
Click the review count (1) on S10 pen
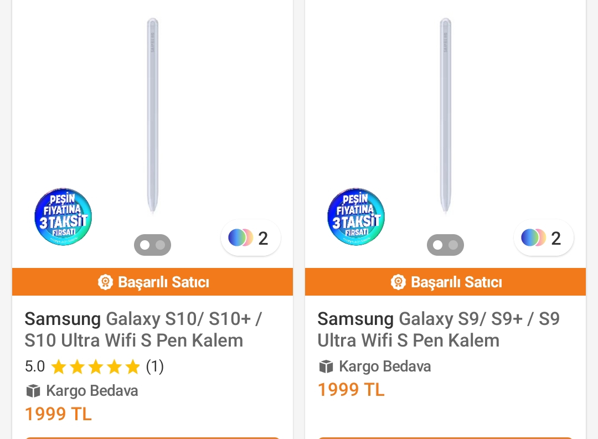pyautogui.click(x=154, y=366)
